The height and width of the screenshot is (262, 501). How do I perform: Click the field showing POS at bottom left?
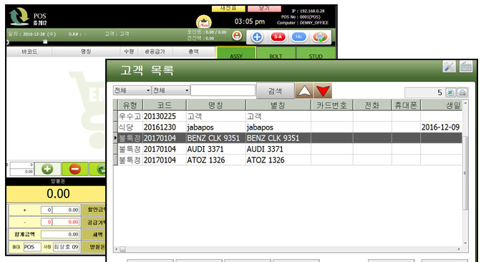tap(32, 247)
